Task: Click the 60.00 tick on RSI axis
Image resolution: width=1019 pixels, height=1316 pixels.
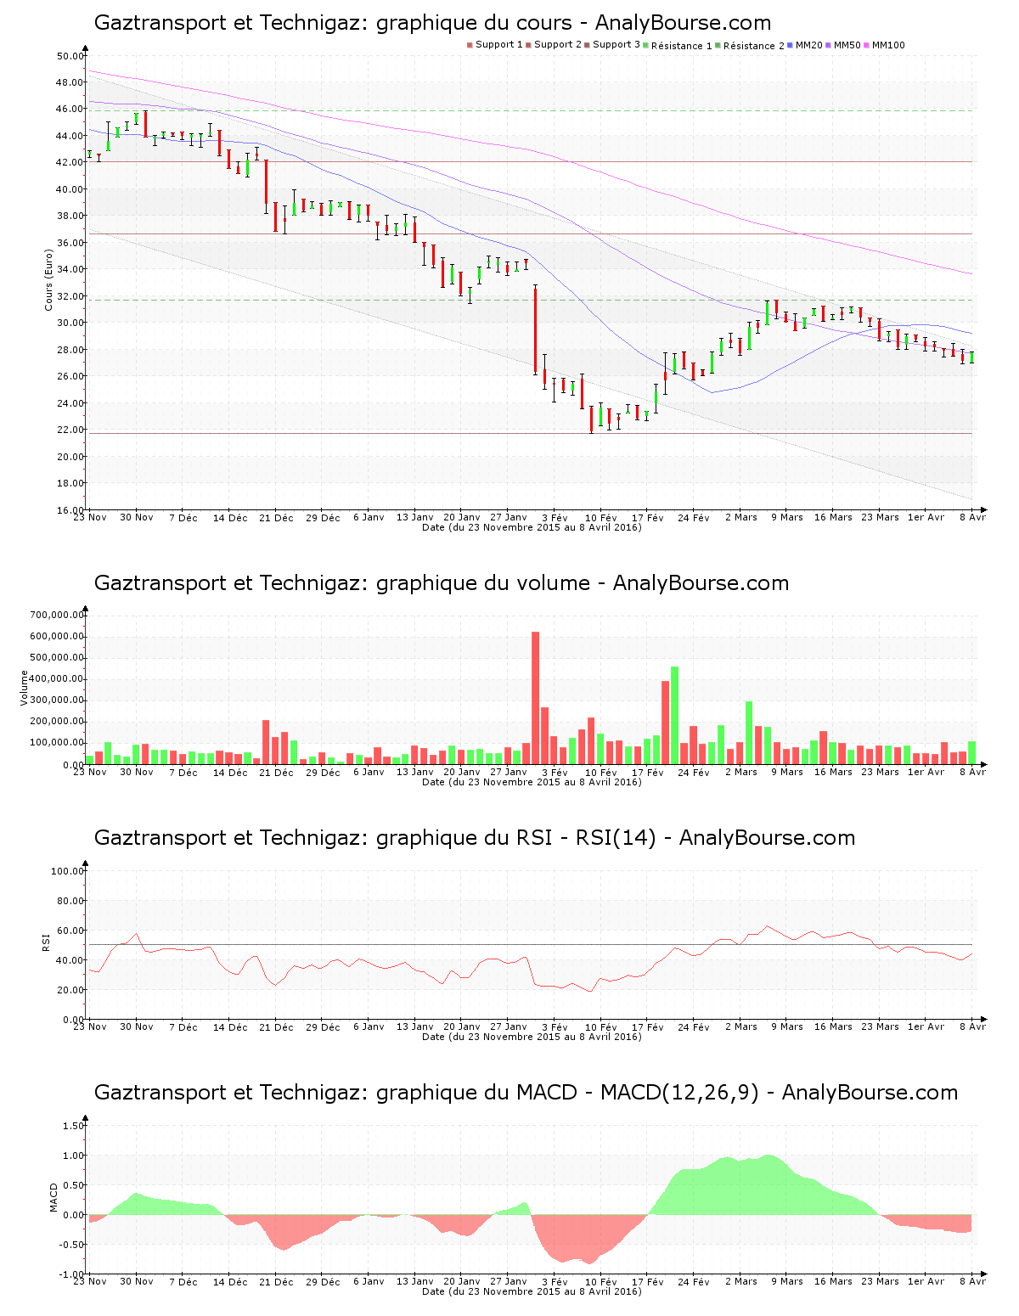Action: tap(70, 931)
